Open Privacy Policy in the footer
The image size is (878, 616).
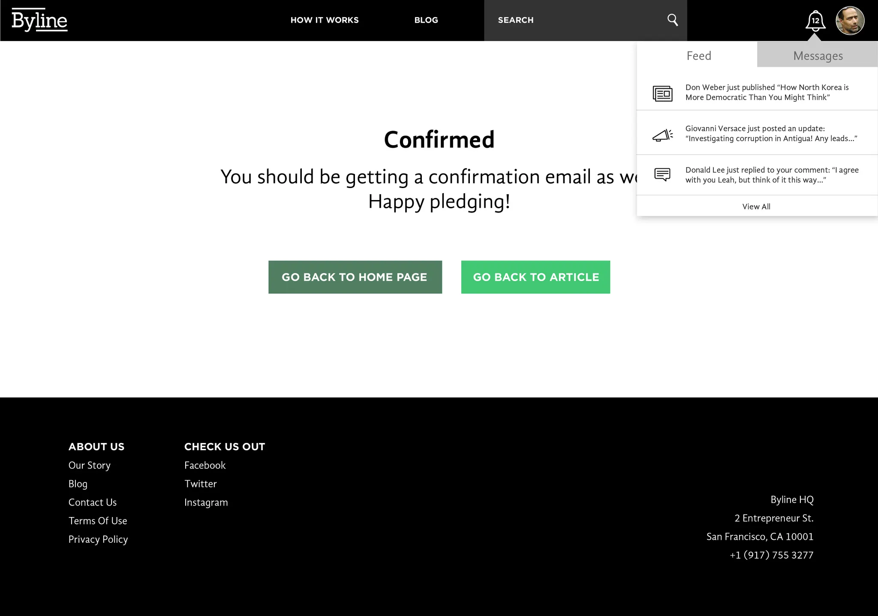point(98,539)
